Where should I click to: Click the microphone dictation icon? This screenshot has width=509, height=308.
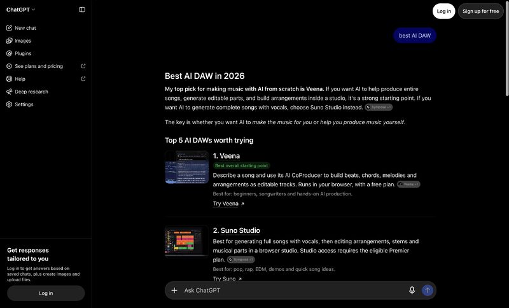[x=412, y=290]
